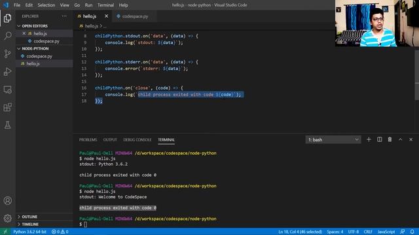Open the Go menu
419x235 pixels.
[x=77, y=5]
